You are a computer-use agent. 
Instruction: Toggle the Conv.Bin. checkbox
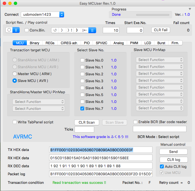(x=26, y=30)
